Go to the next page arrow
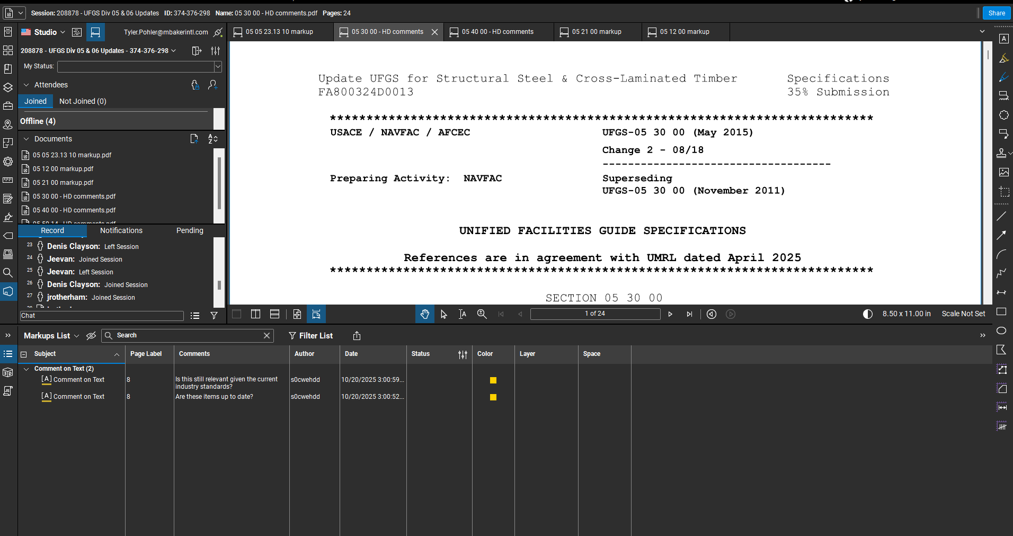The image size is (1013, 536). coord(670,314)
